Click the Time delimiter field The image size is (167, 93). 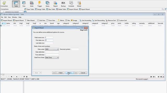[52, 55]
